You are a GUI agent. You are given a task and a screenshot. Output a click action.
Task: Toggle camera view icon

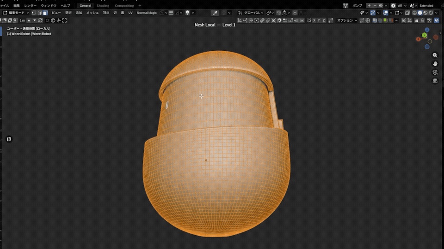[435, 72]
